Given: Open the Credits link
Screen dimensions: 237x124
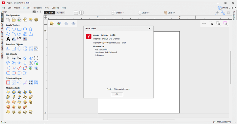Looking at the screenshot, I should click(x=109, y=89).
